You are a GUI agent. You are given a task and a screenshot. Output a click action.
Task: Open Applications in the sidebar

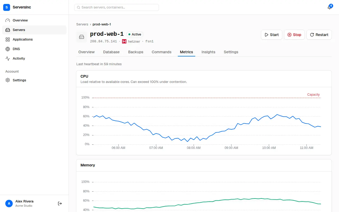tap(34, 39)
